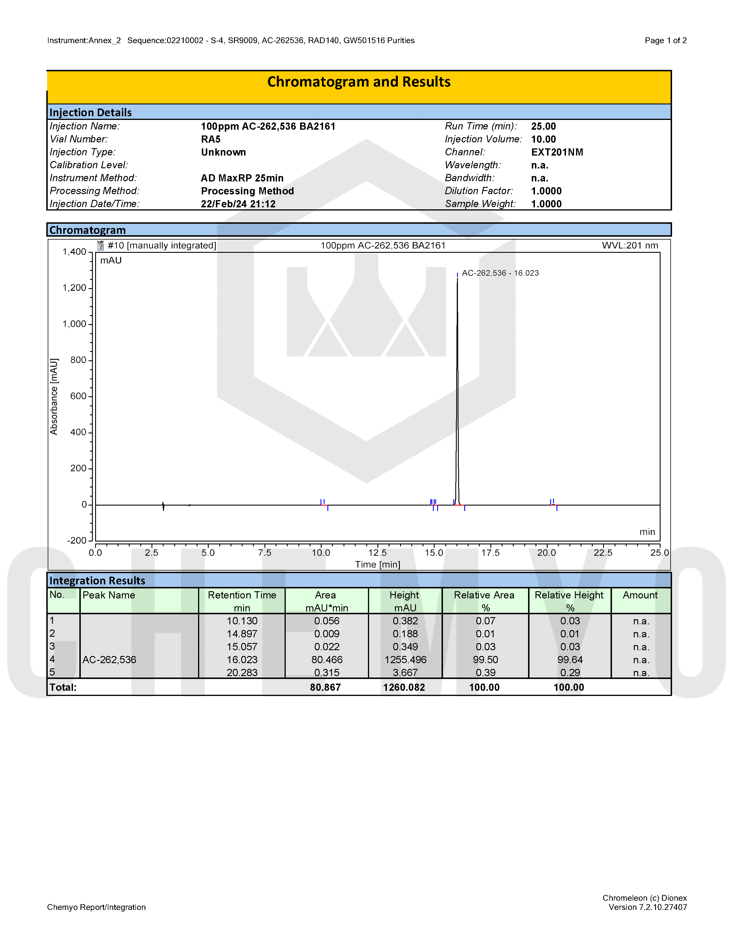Click the Instrument Method value AD MaxRP 25min

[242, 178]
